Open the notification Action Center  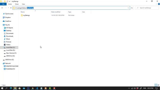(x=156, y=88)
